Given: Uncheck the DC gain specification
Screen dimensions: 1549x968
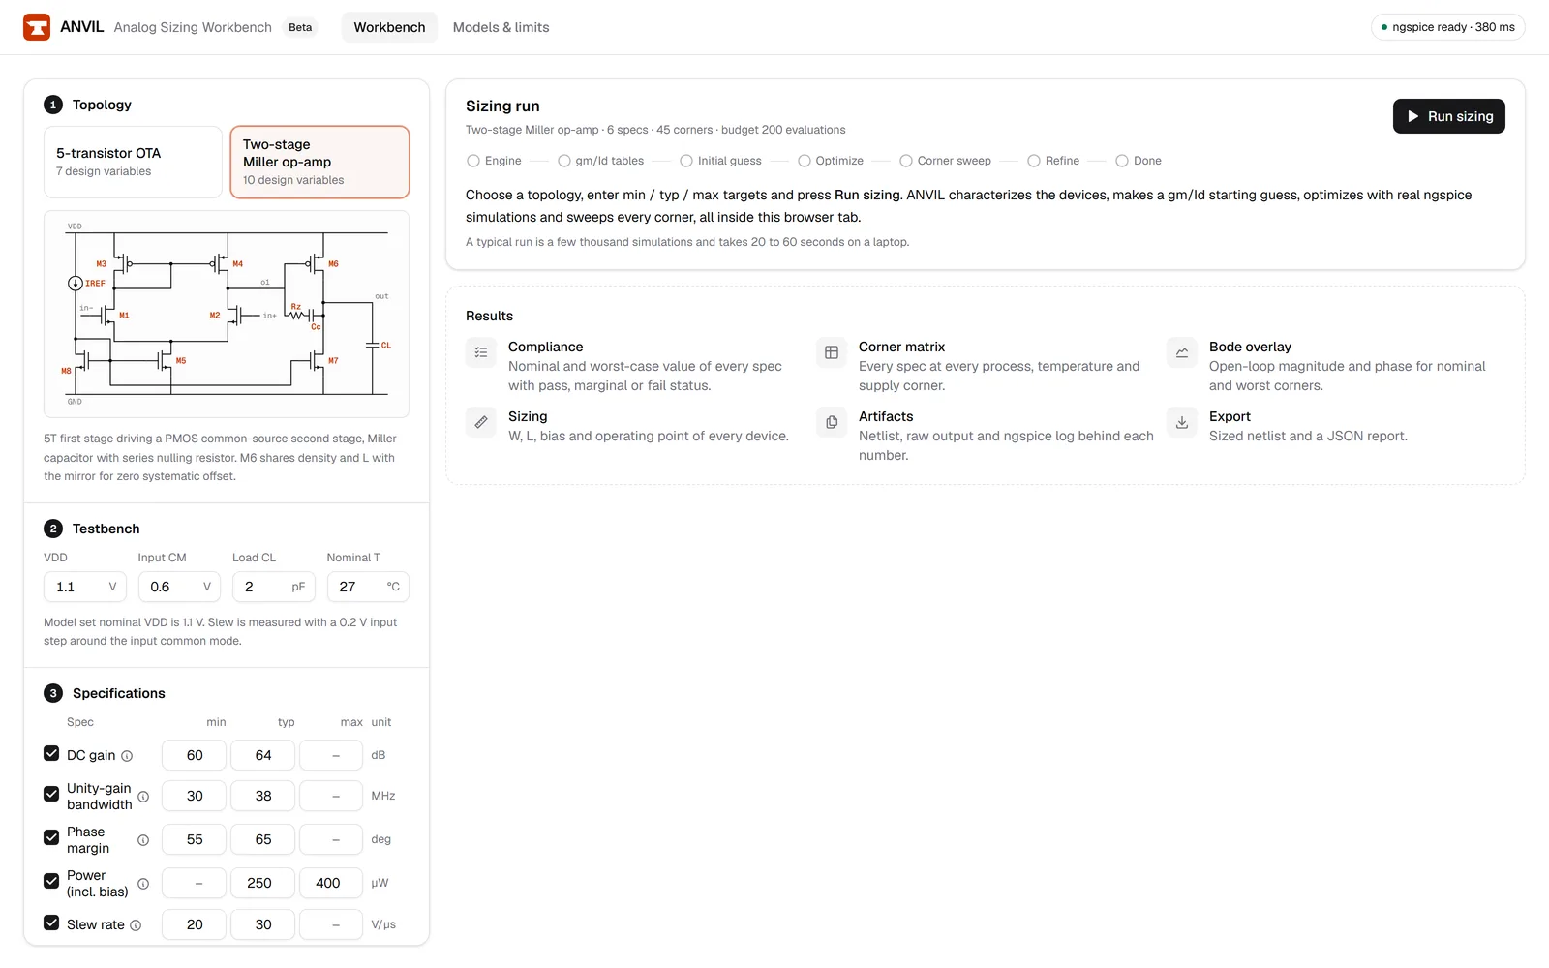Looking at the screenshot, I should tap(51, 753).
